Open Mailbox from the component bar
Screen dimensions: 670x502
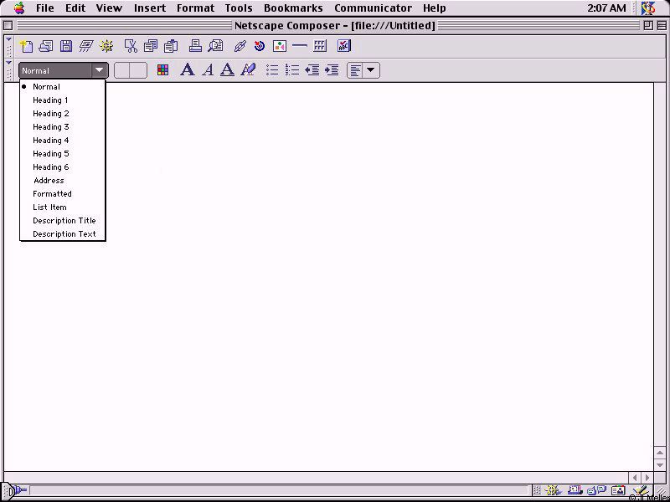point(575,491)
